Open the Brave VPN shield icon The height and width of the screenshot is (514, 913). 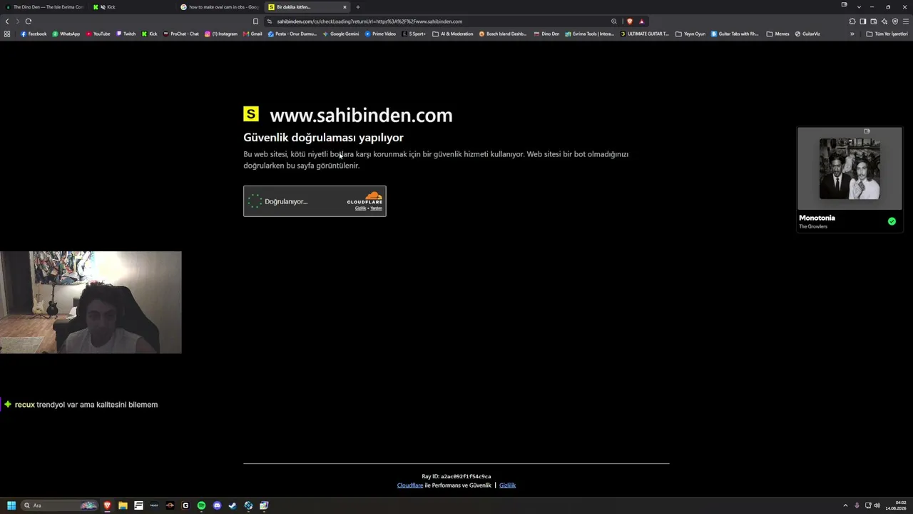tap(895, 21)
